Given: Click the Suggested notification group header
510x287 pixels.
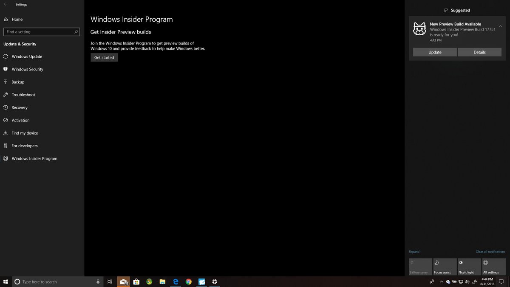Looking at the screenshot, I should click(457, 10).
